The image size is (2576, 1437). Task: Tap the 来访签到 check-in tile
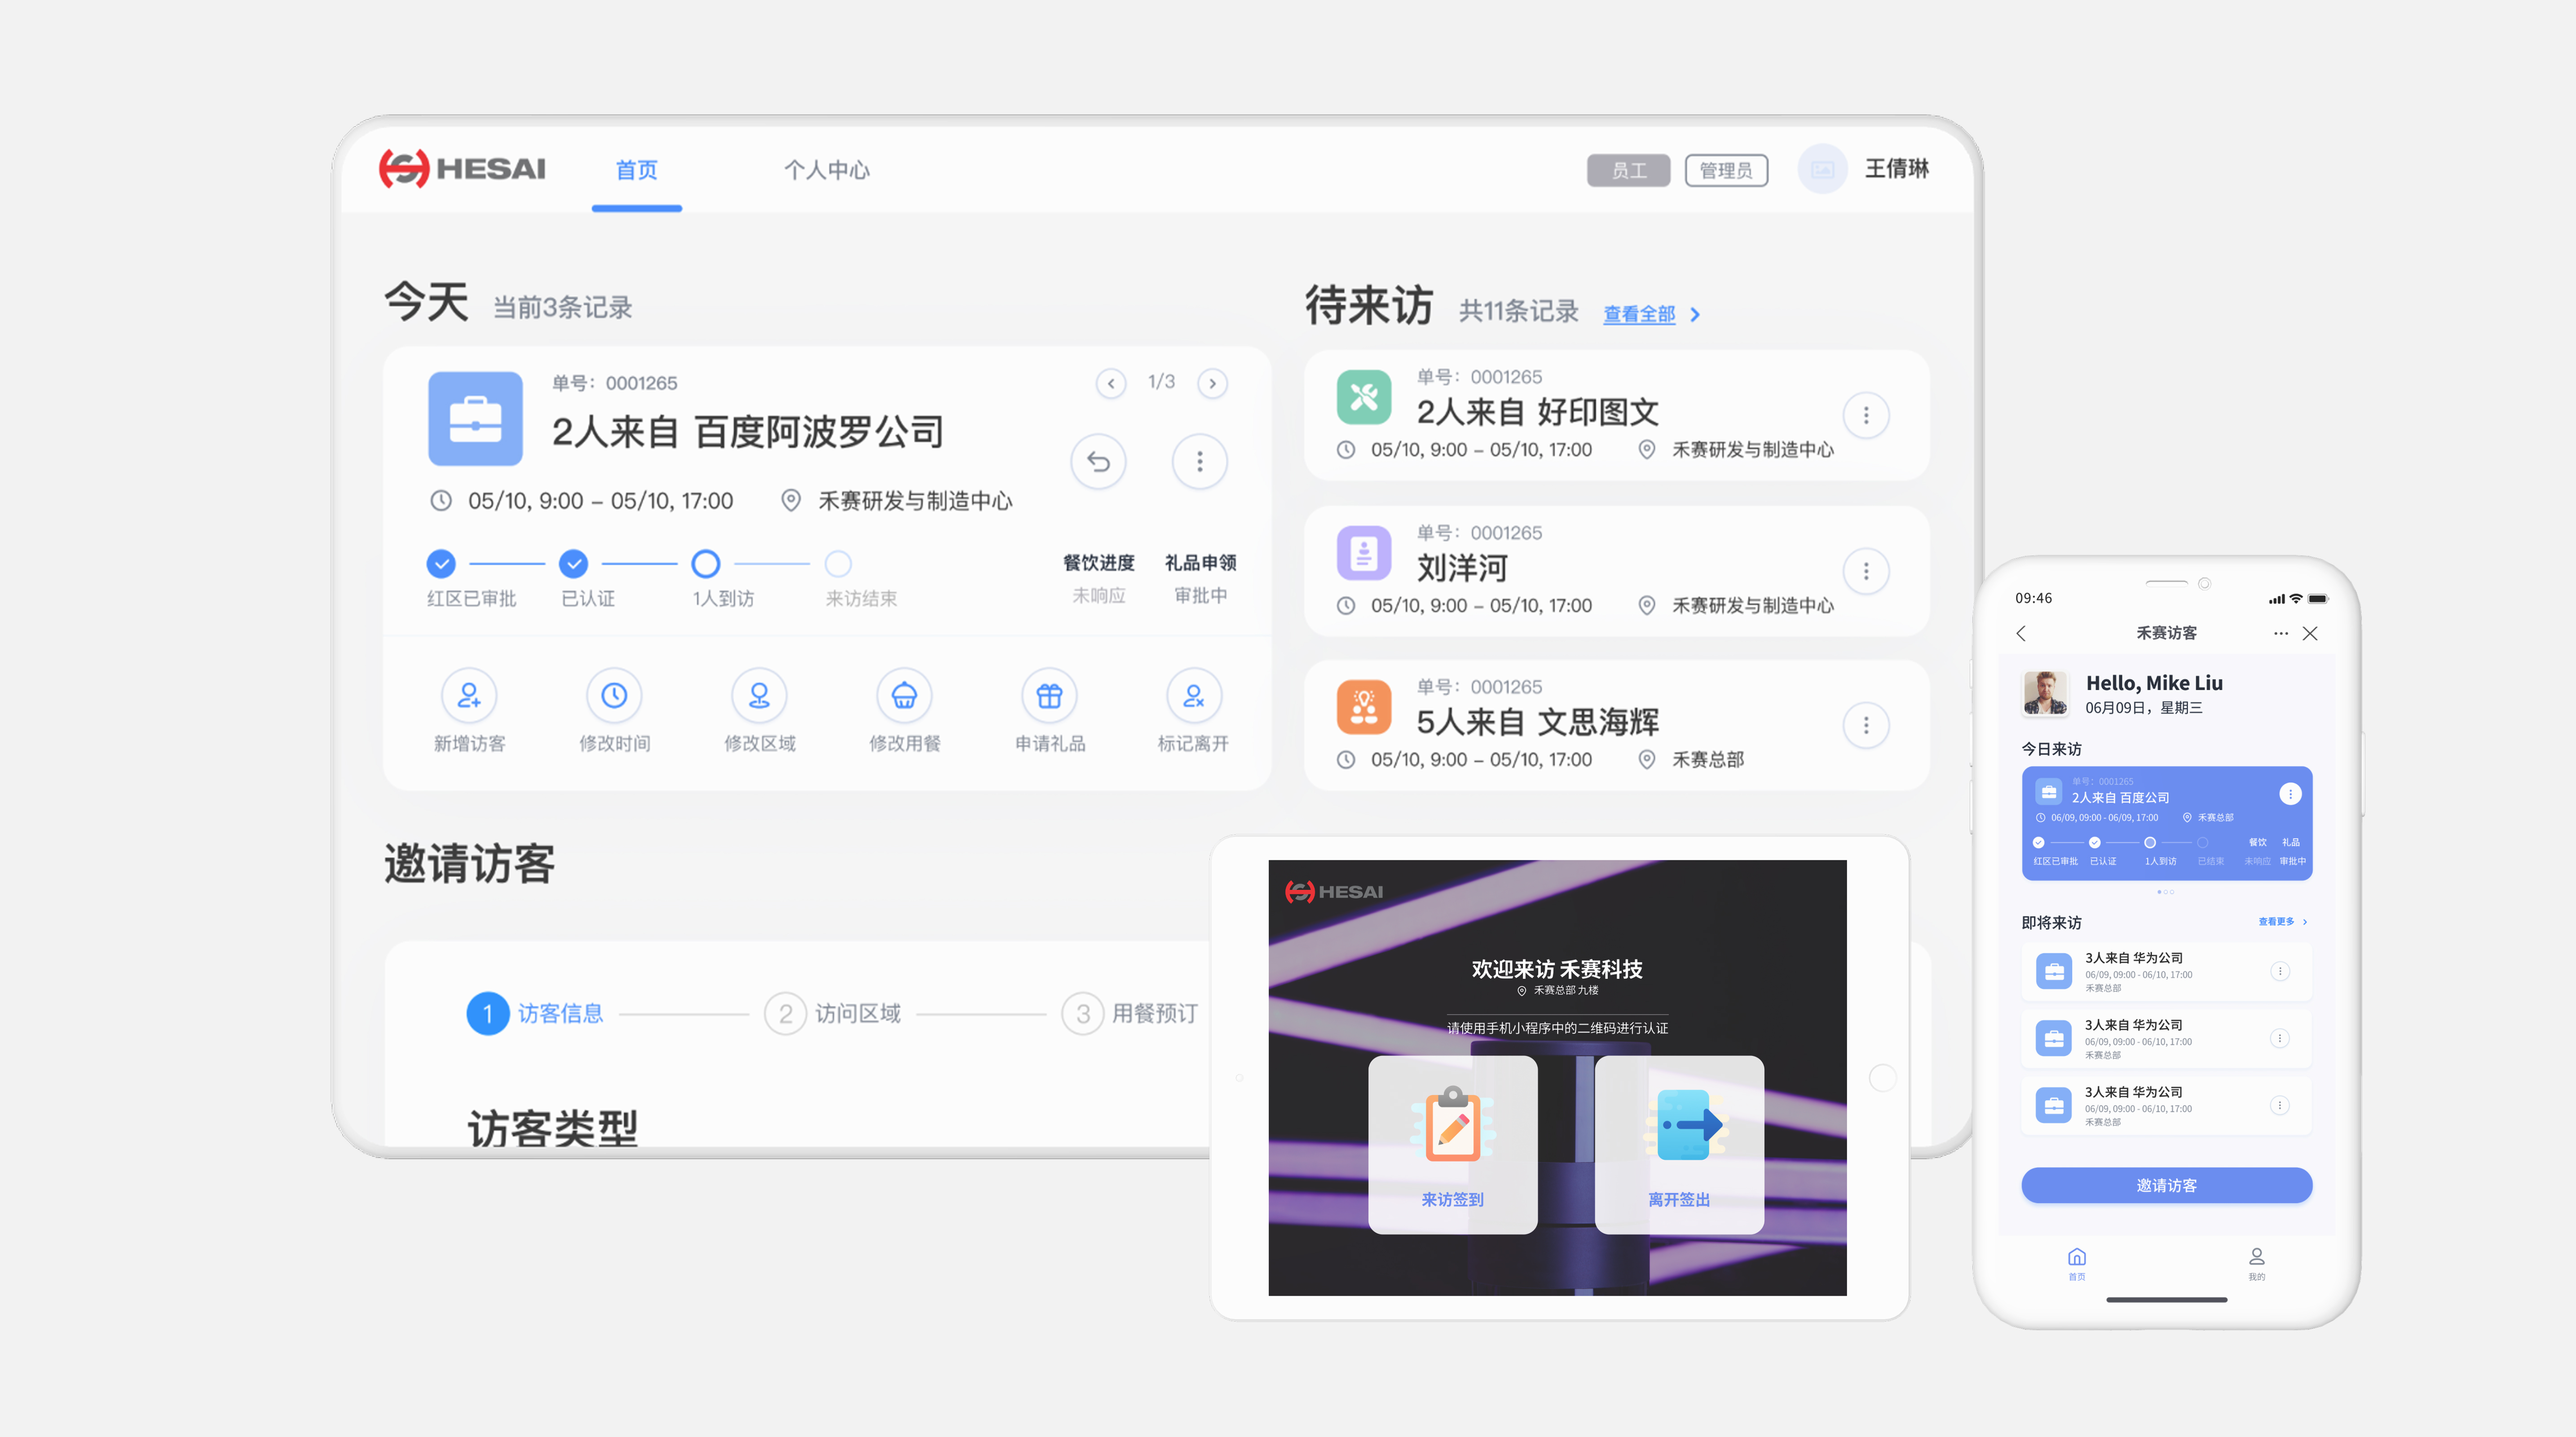1452,1144
